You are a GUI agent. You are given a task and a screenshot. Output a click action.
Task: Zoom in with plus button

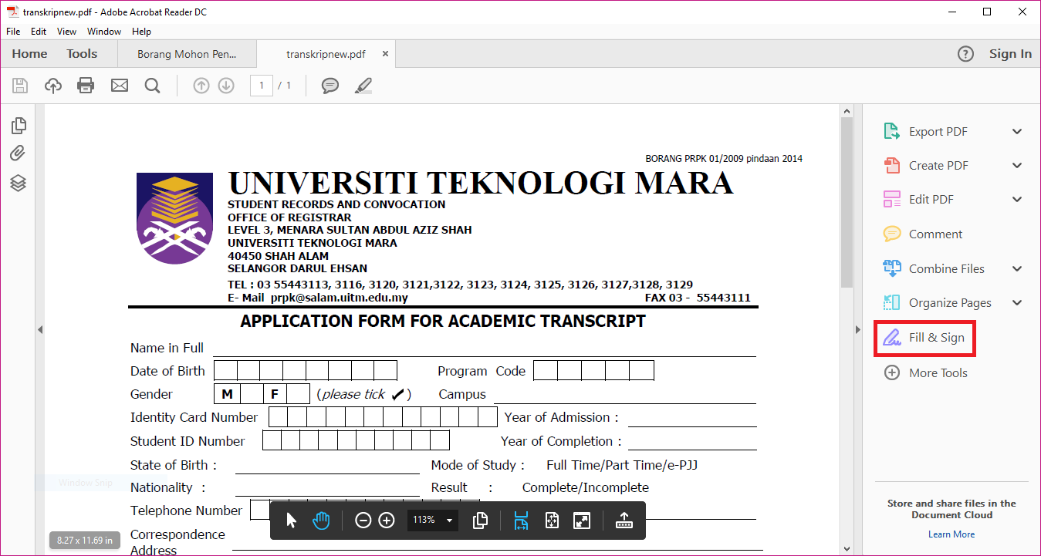387,521
